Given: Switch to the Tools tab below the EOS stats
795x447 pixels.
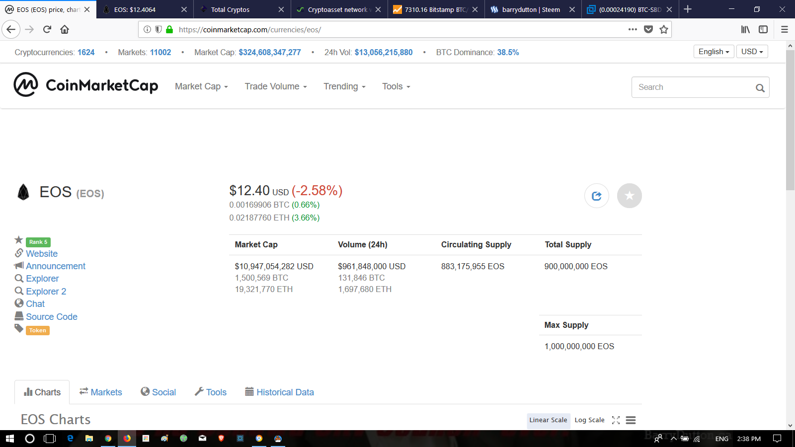Looking at the screenshot, I should (211, 392).
